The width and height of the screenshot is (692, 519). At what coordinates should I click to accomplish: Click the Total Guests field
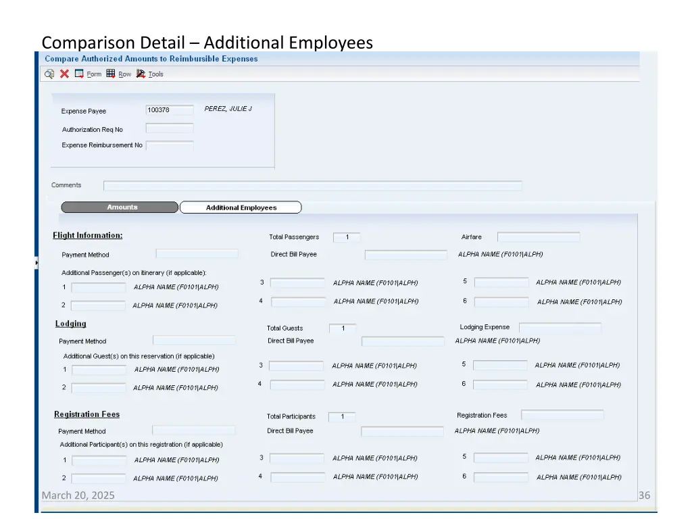click(343, 328)
